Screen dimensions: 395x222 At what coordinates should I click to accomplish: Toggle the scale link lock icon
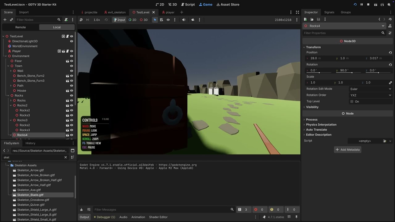pos(390,83)
